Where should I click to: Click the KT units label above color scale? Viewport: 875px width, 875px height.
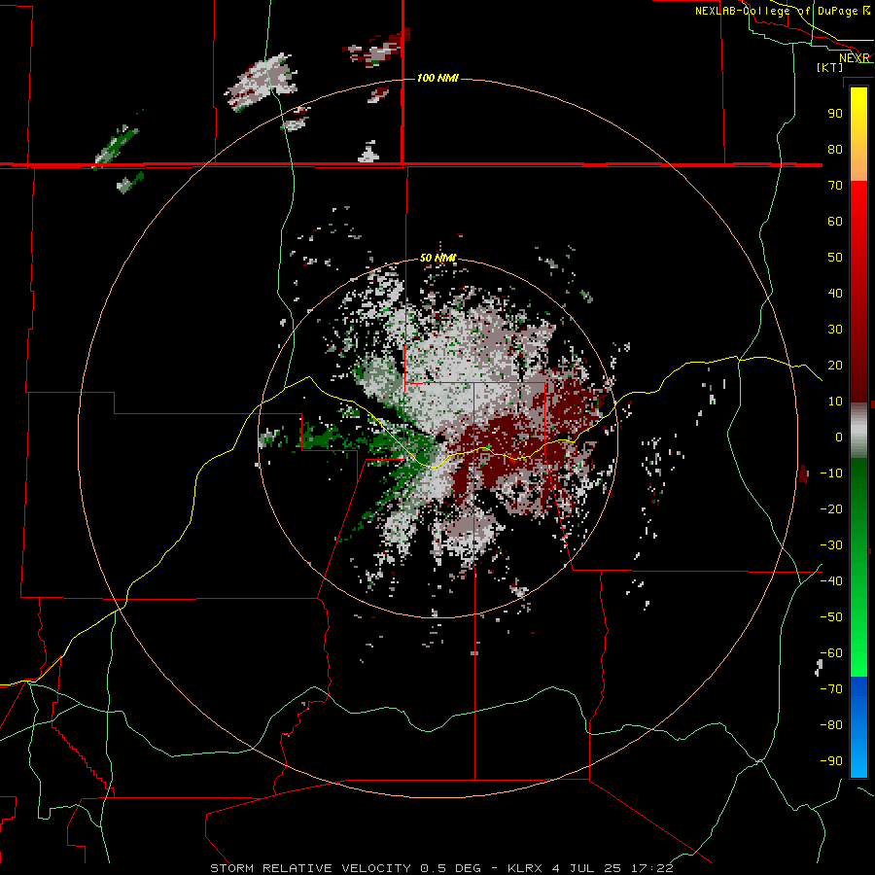coord(830,67)
